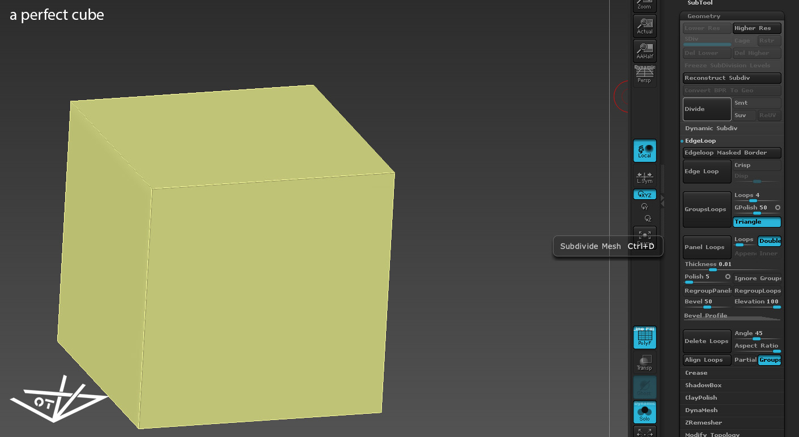Click the AAHalf antialiased half-size icon
Viewport: 799px width, 437px height.
[644, 51]
